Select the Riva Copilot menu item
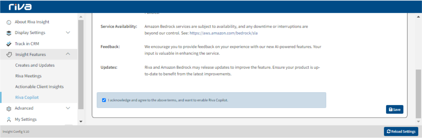Image resolution: width=422 pixels, height=138 pixels. point(27,98)
